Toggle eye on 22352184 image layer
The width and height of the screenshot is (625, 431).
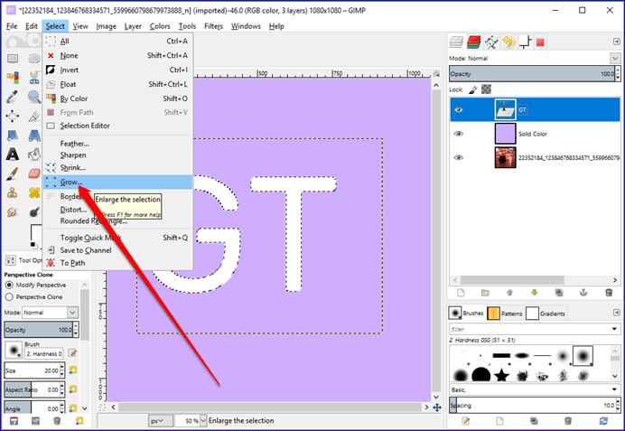point(459,157)
